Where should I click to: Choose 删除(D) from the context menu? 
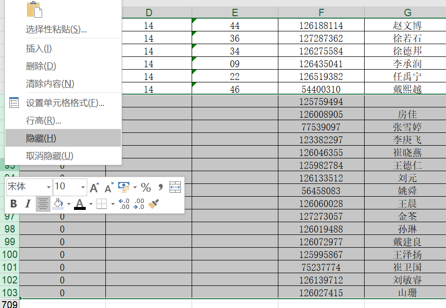click(63, 66)
